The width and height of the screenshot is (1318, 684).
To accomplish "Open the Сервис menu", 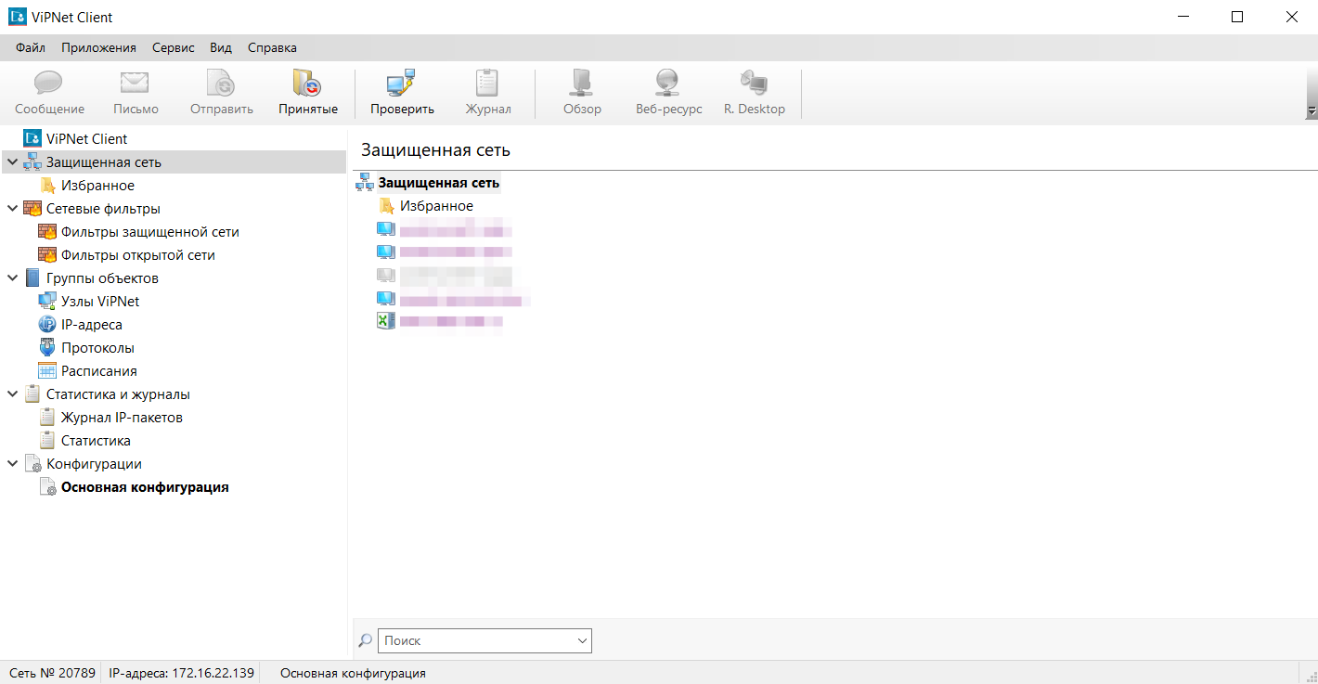I will (x=173, y=47).
